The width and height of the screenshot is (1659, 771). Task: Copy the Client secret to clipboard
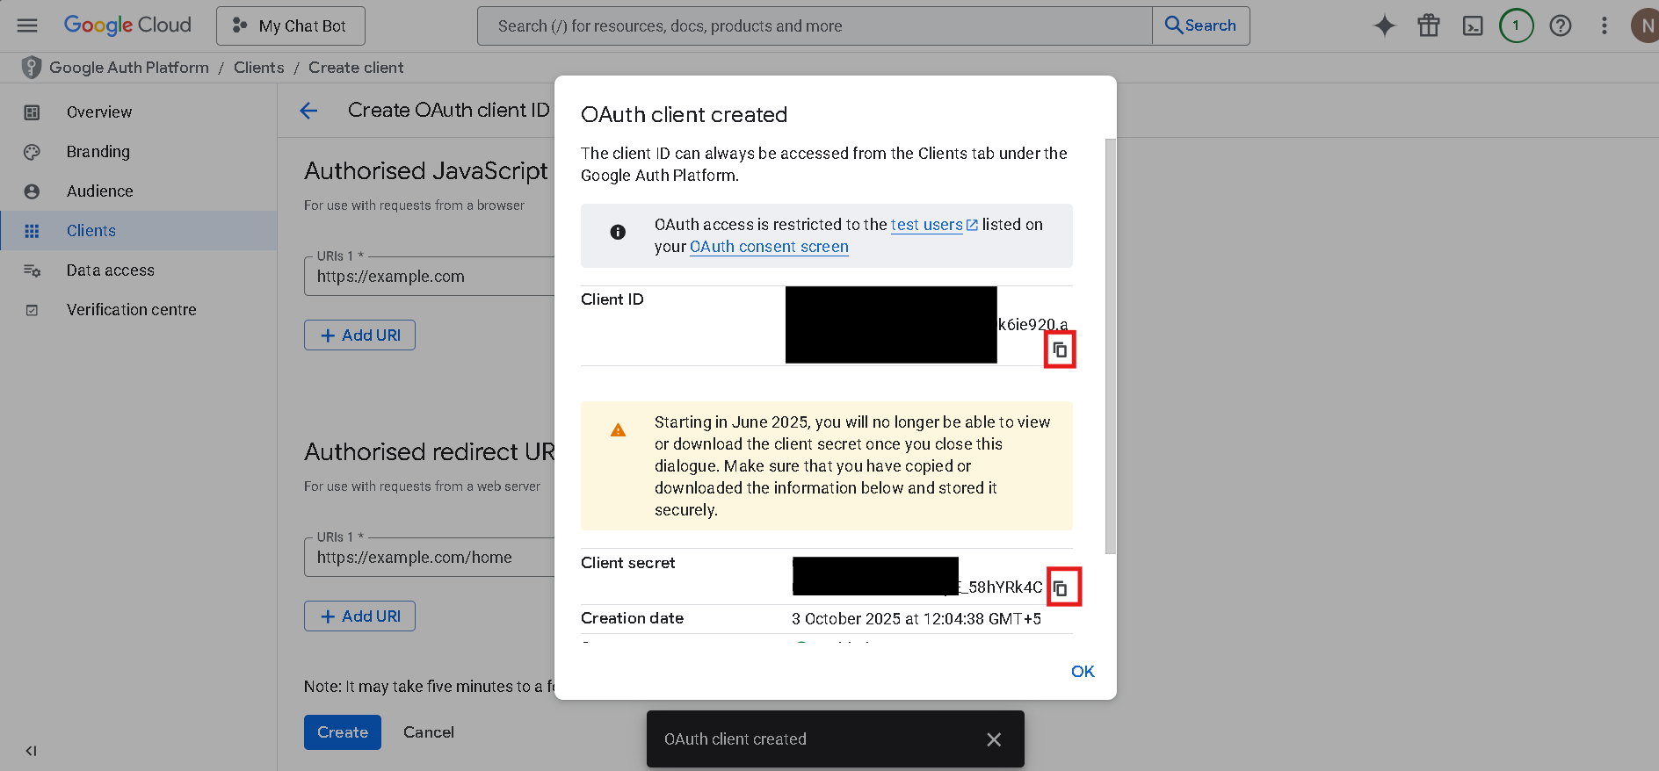click(1061, 587)
